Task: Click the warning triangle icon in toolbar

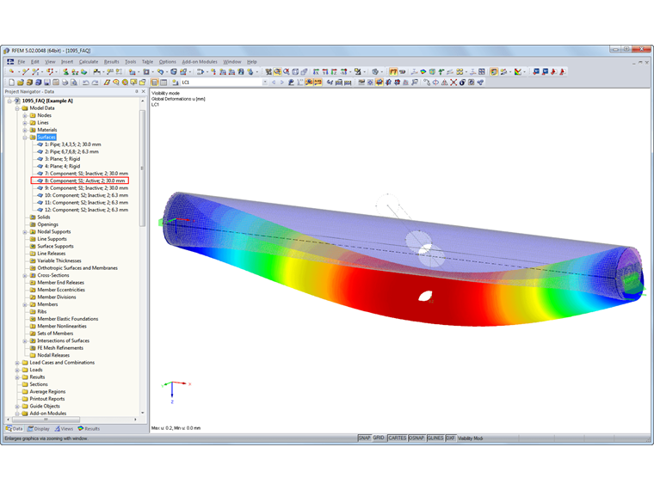Action: [x=445, y=83]
